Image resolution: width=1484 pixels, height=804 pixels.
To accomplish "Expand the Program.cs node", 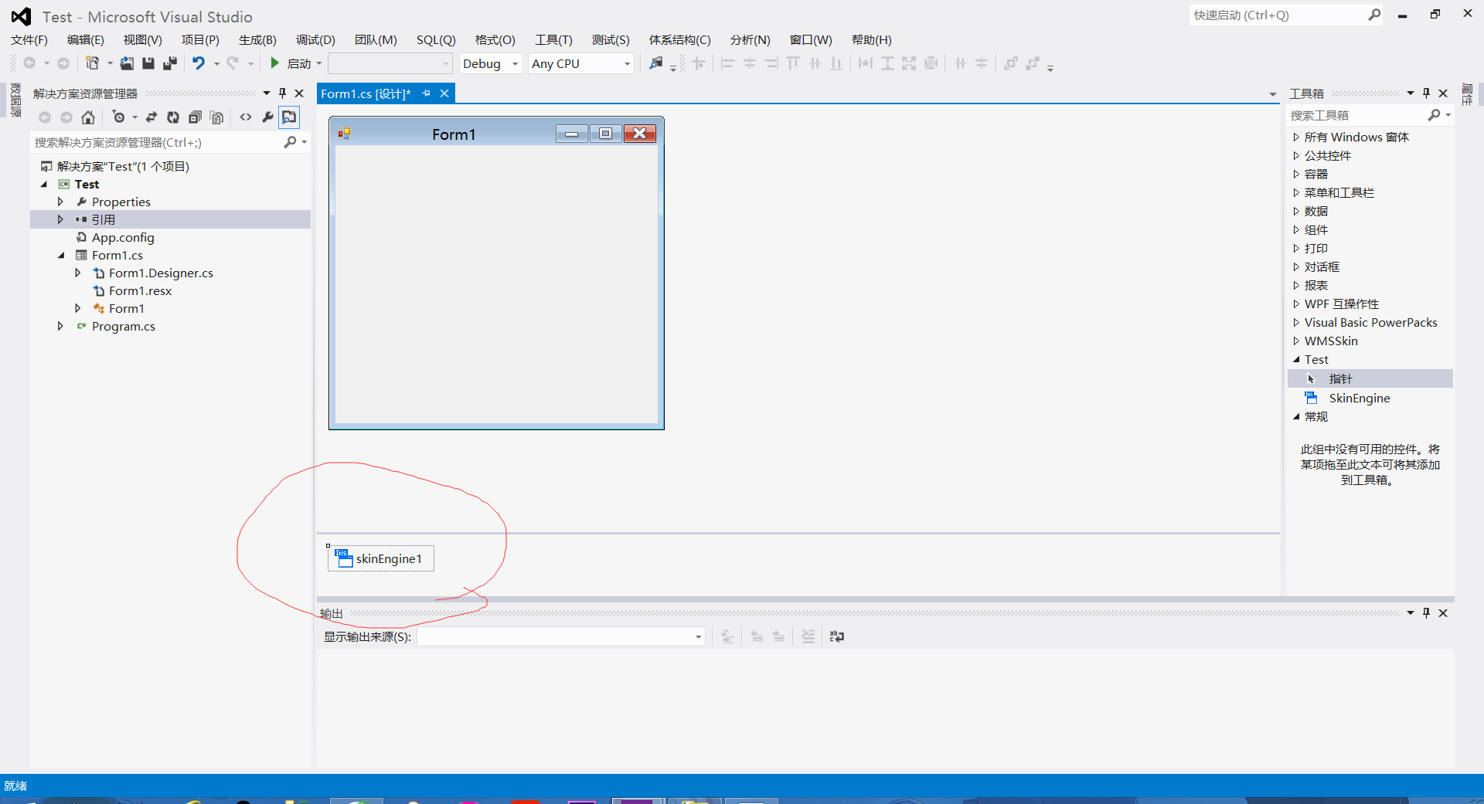I will 60,326.
